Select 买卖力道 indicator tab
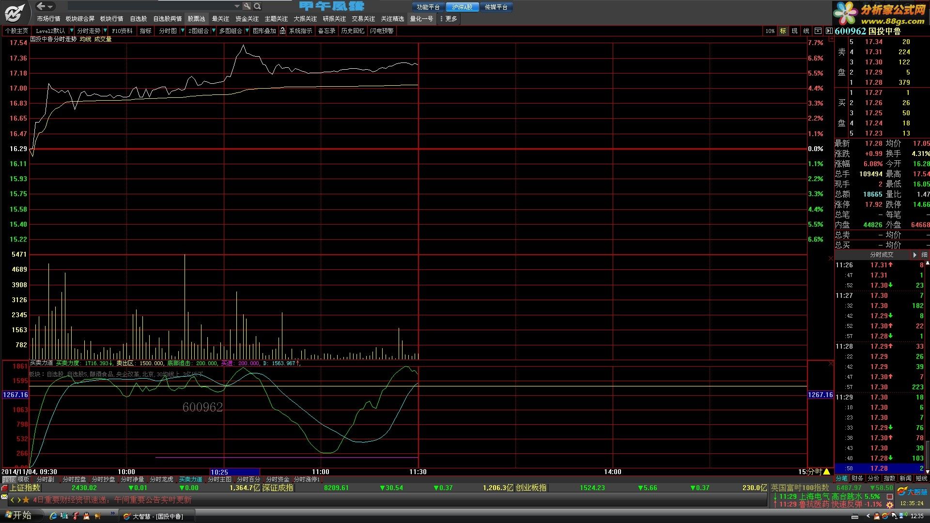The width and height of the screenshot is (930, 523). pyautogui.click(x=191, y=479)
